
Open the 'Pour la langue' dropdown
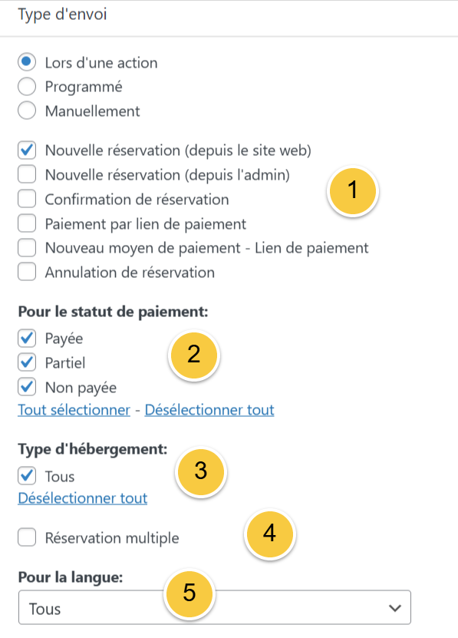tap(213, 607)
